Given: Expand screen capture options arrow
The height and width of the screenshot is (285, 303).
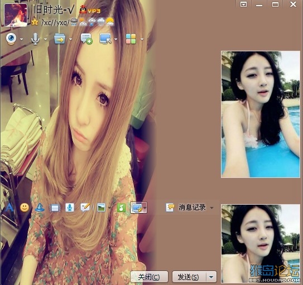Looking at the screenshot, I should click(145, 208).
